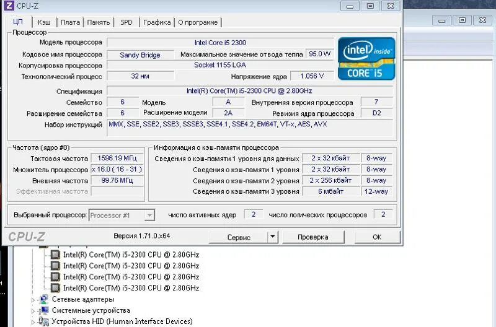Select the third i5-2300 CPU icon in Device Manager
The height and width of the screenshot is (327, 496).
[55, 277]
